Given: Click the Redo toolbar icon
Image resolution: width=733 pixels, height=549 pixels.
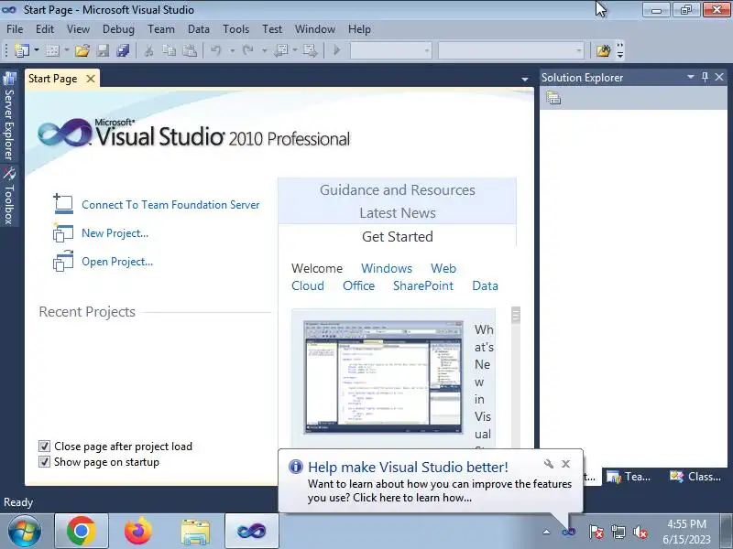Looking at the screenshot, I should 247,50.
